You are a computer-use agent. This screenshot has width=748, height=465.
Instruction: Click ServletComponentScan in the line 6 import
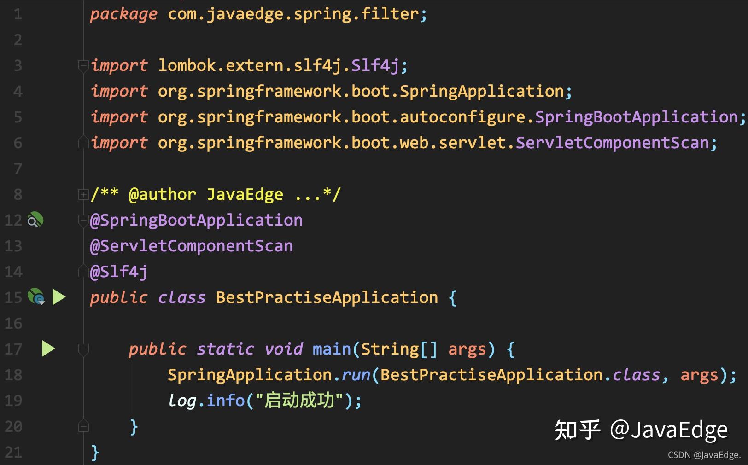coord(612,143)
